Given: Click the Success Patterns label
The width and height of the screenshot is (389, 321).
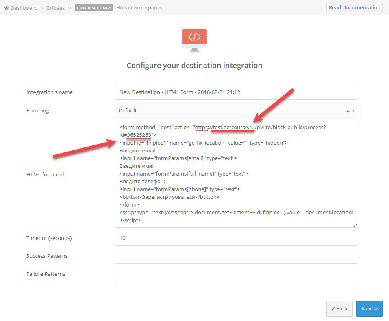Looking at the screenshot, I should (x=47, y=256).
